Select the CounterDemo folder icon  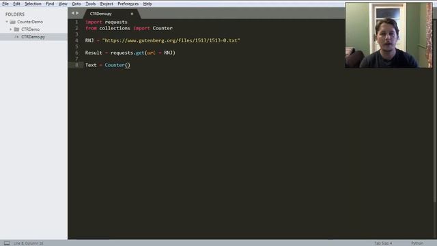(12, 22)
